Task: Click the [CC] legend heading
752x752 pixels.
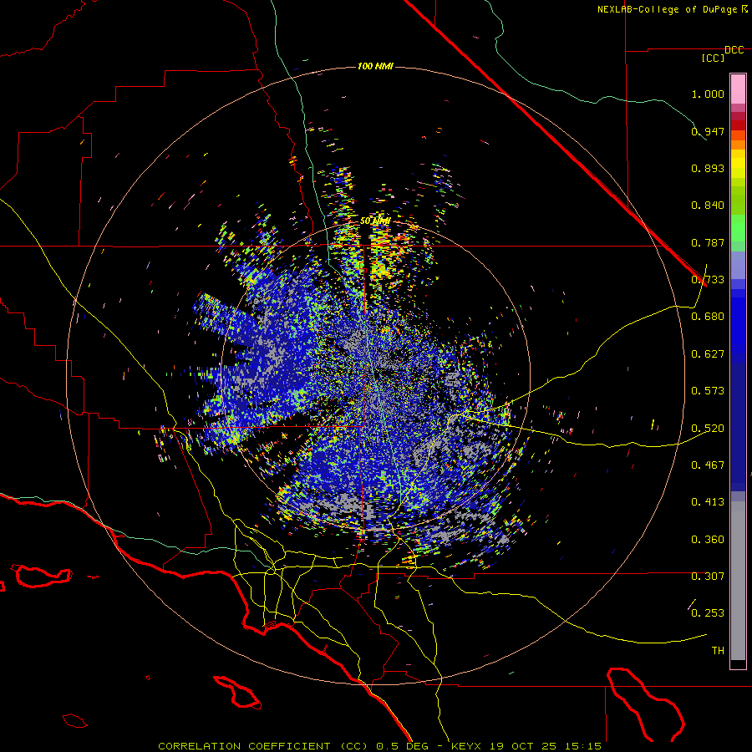Action: tap(713, 58)
